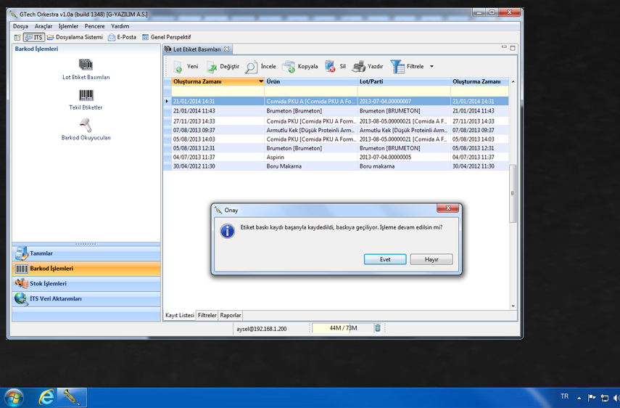Expand the Barkod İşlemleri section

pos(86,269)
